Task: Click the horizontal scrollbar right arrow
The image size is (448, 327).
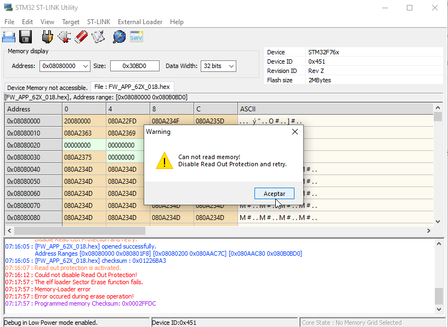Action: (x=429, y=230)
